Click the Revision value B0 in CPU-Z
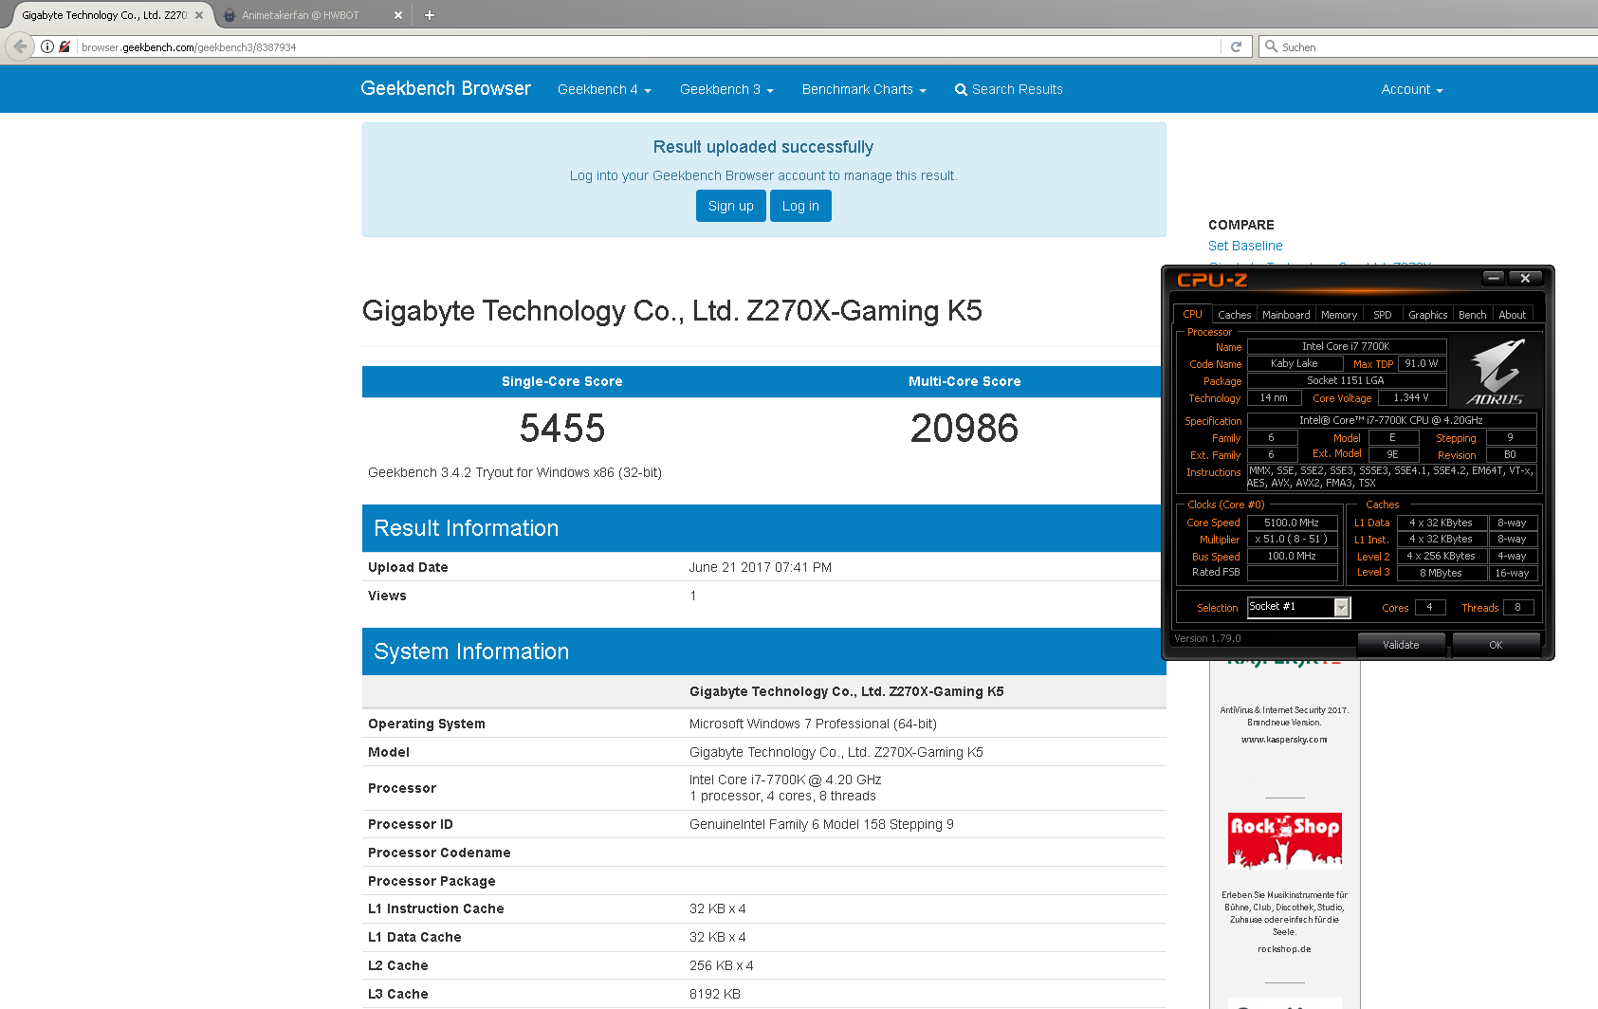The width and height of the screenshot is (1598, 1009). (x=1510, y=454)
